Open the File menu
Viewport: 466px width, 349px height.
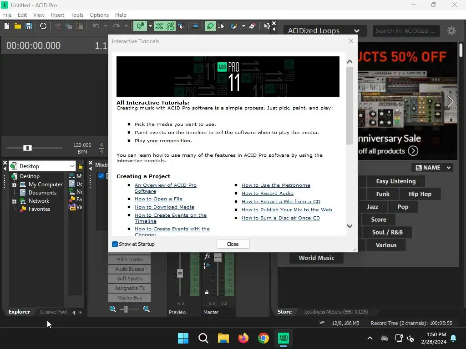coord(7,15)
